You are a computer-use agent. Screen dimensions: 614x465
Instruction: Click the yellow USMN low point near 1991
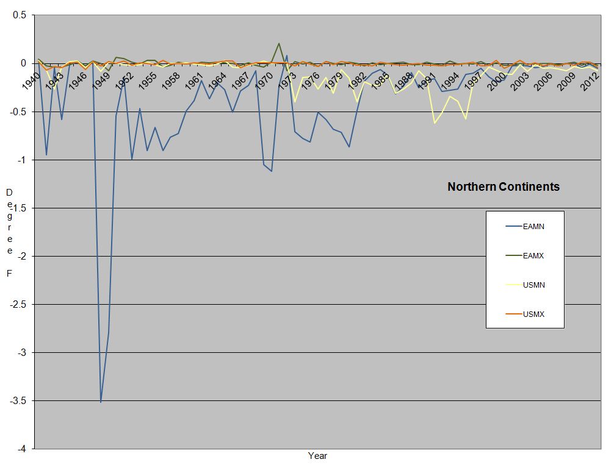tap(435, 123)
